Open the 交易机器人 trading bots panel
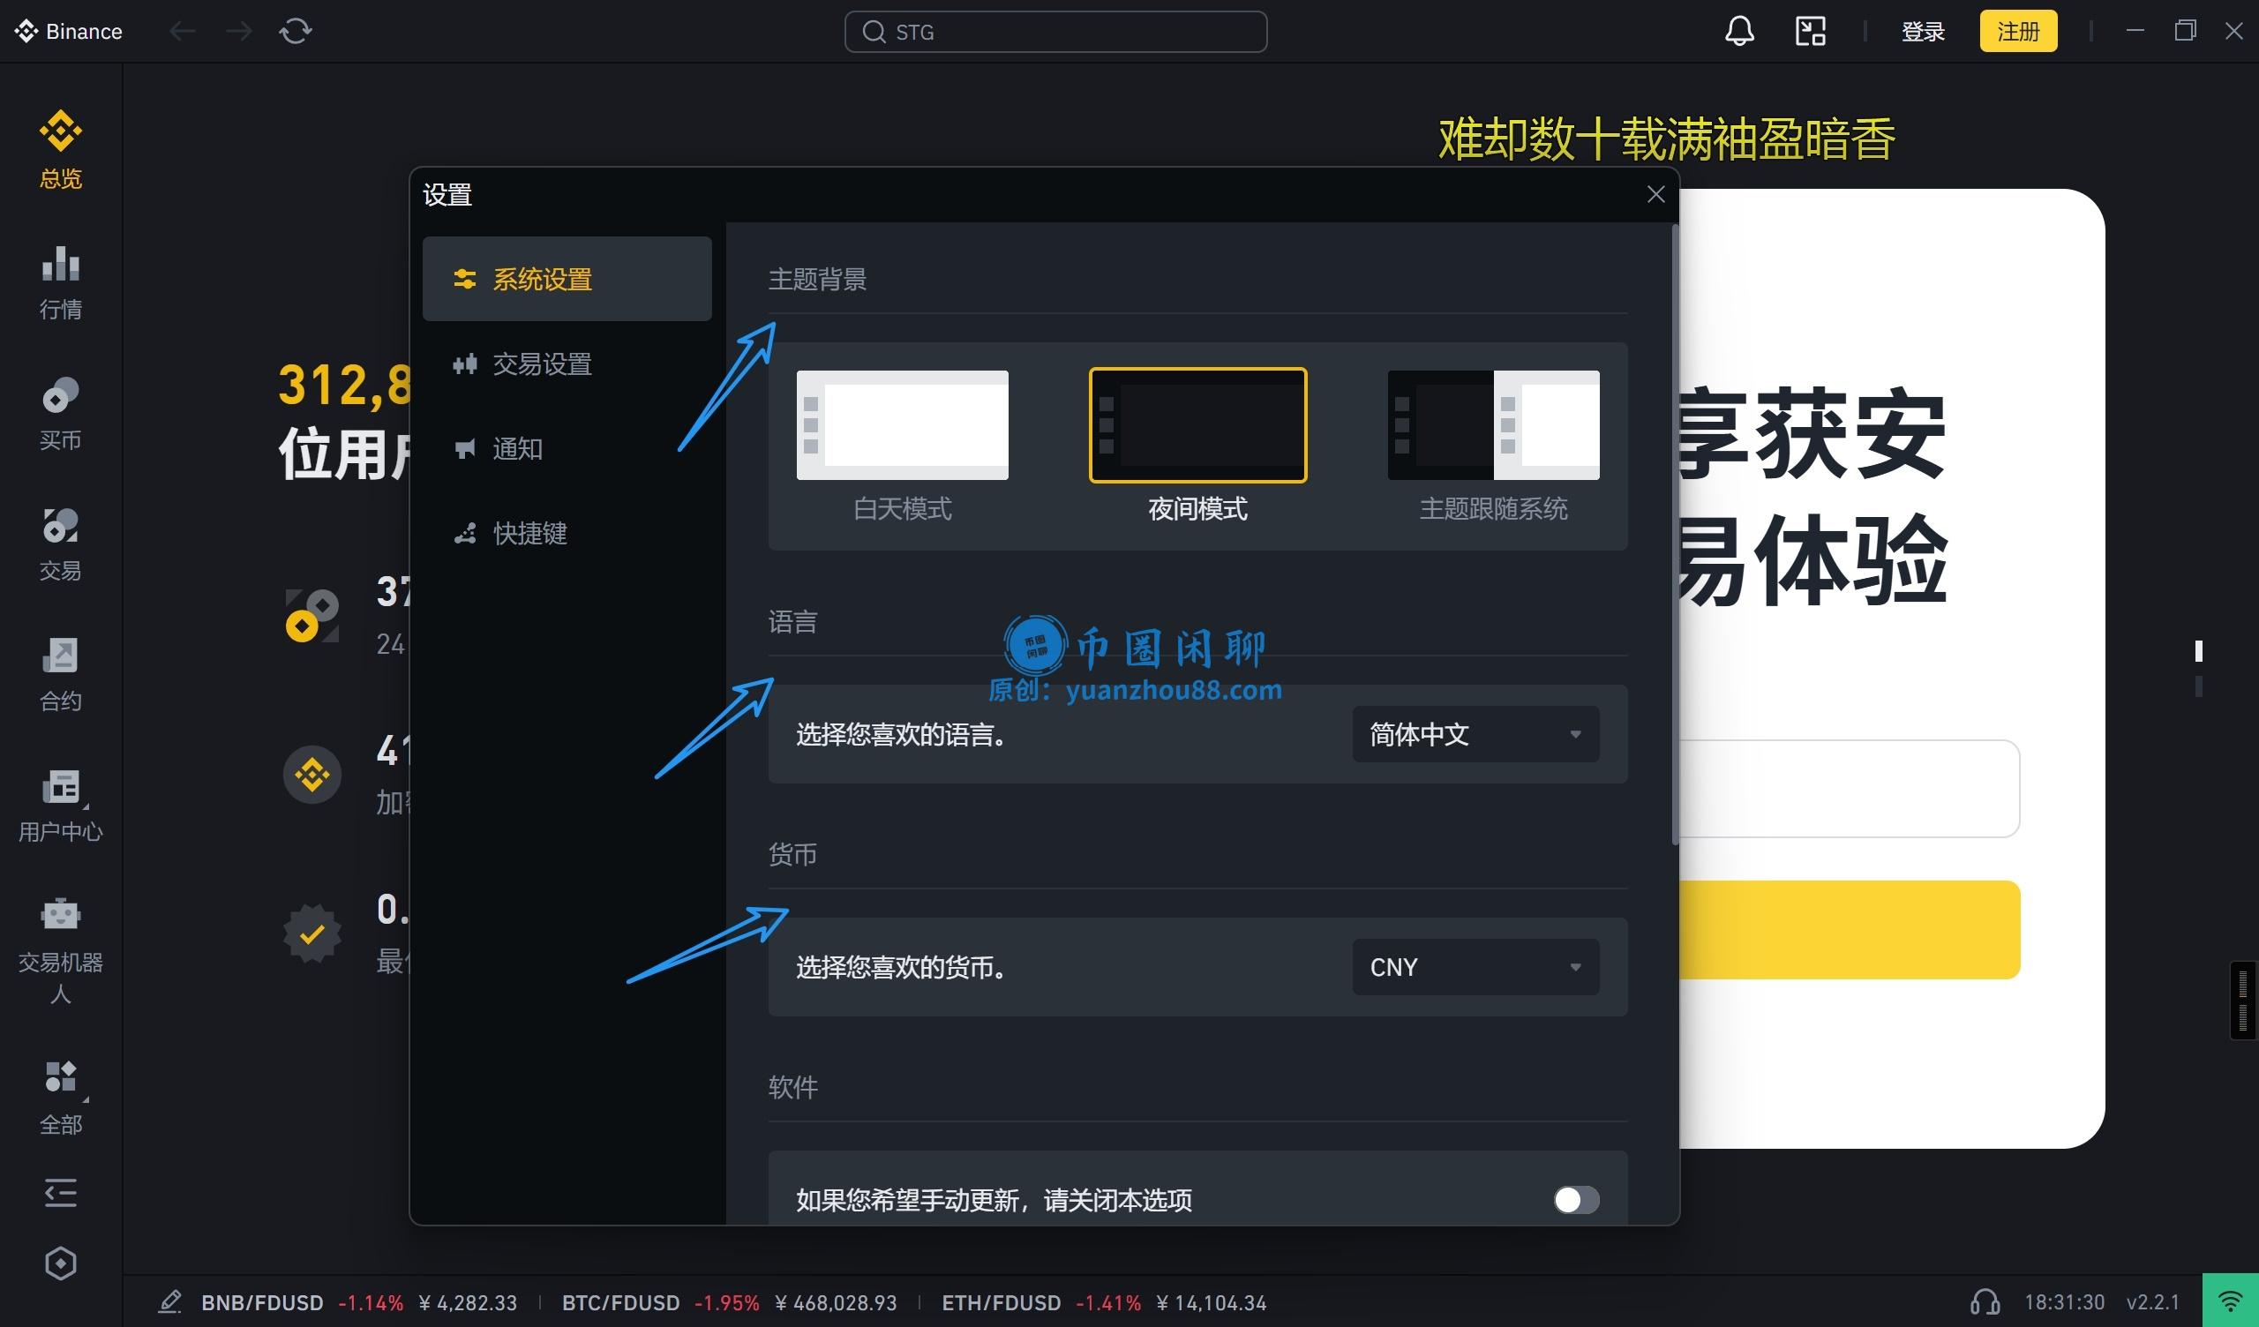The width and height of the screenshot is (2259, 1327). pos(59,933)
